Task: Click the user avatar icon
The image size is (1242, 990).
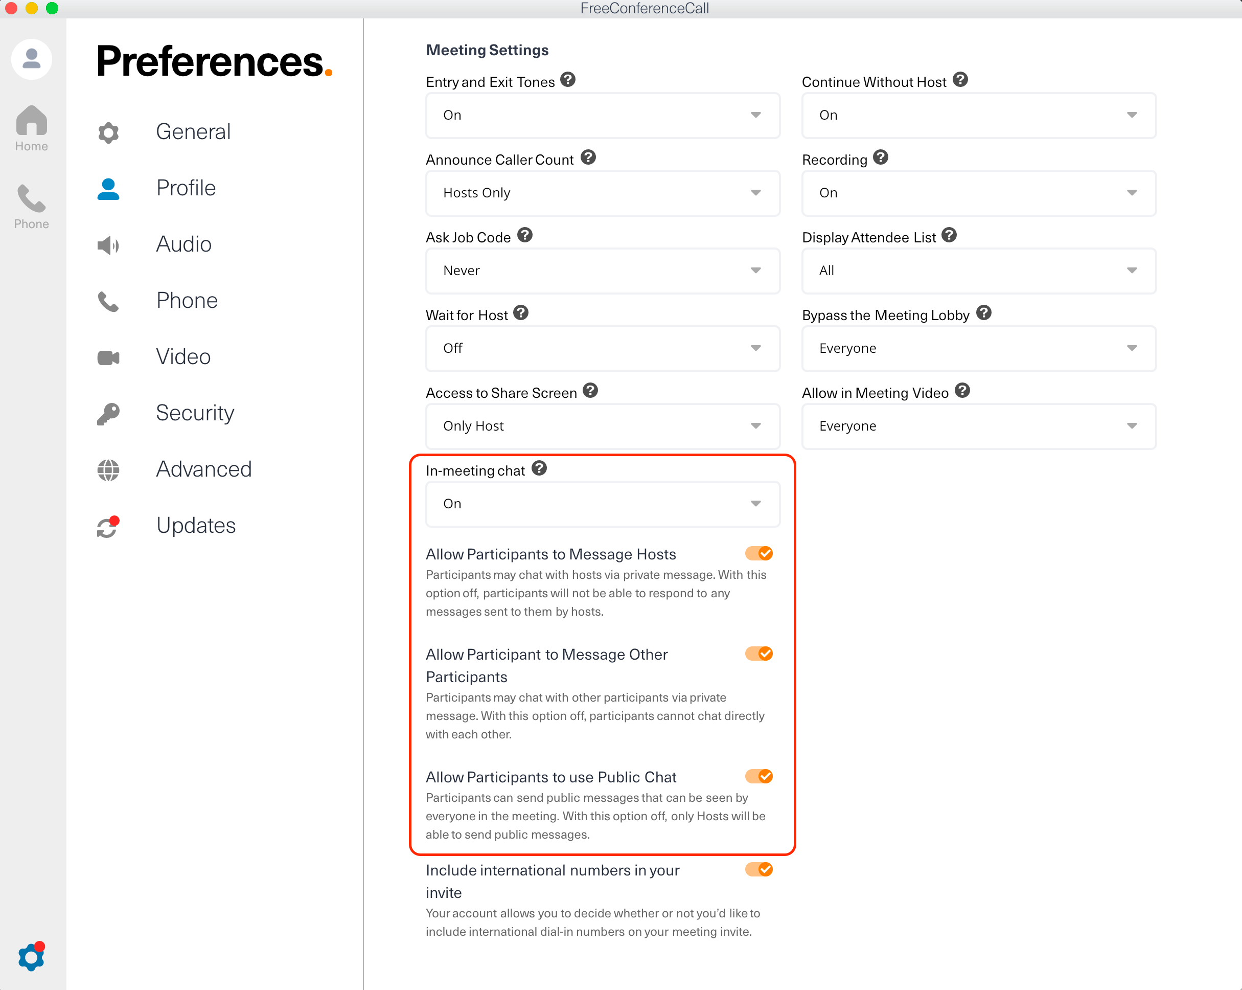Action: [x=31, y=59]
